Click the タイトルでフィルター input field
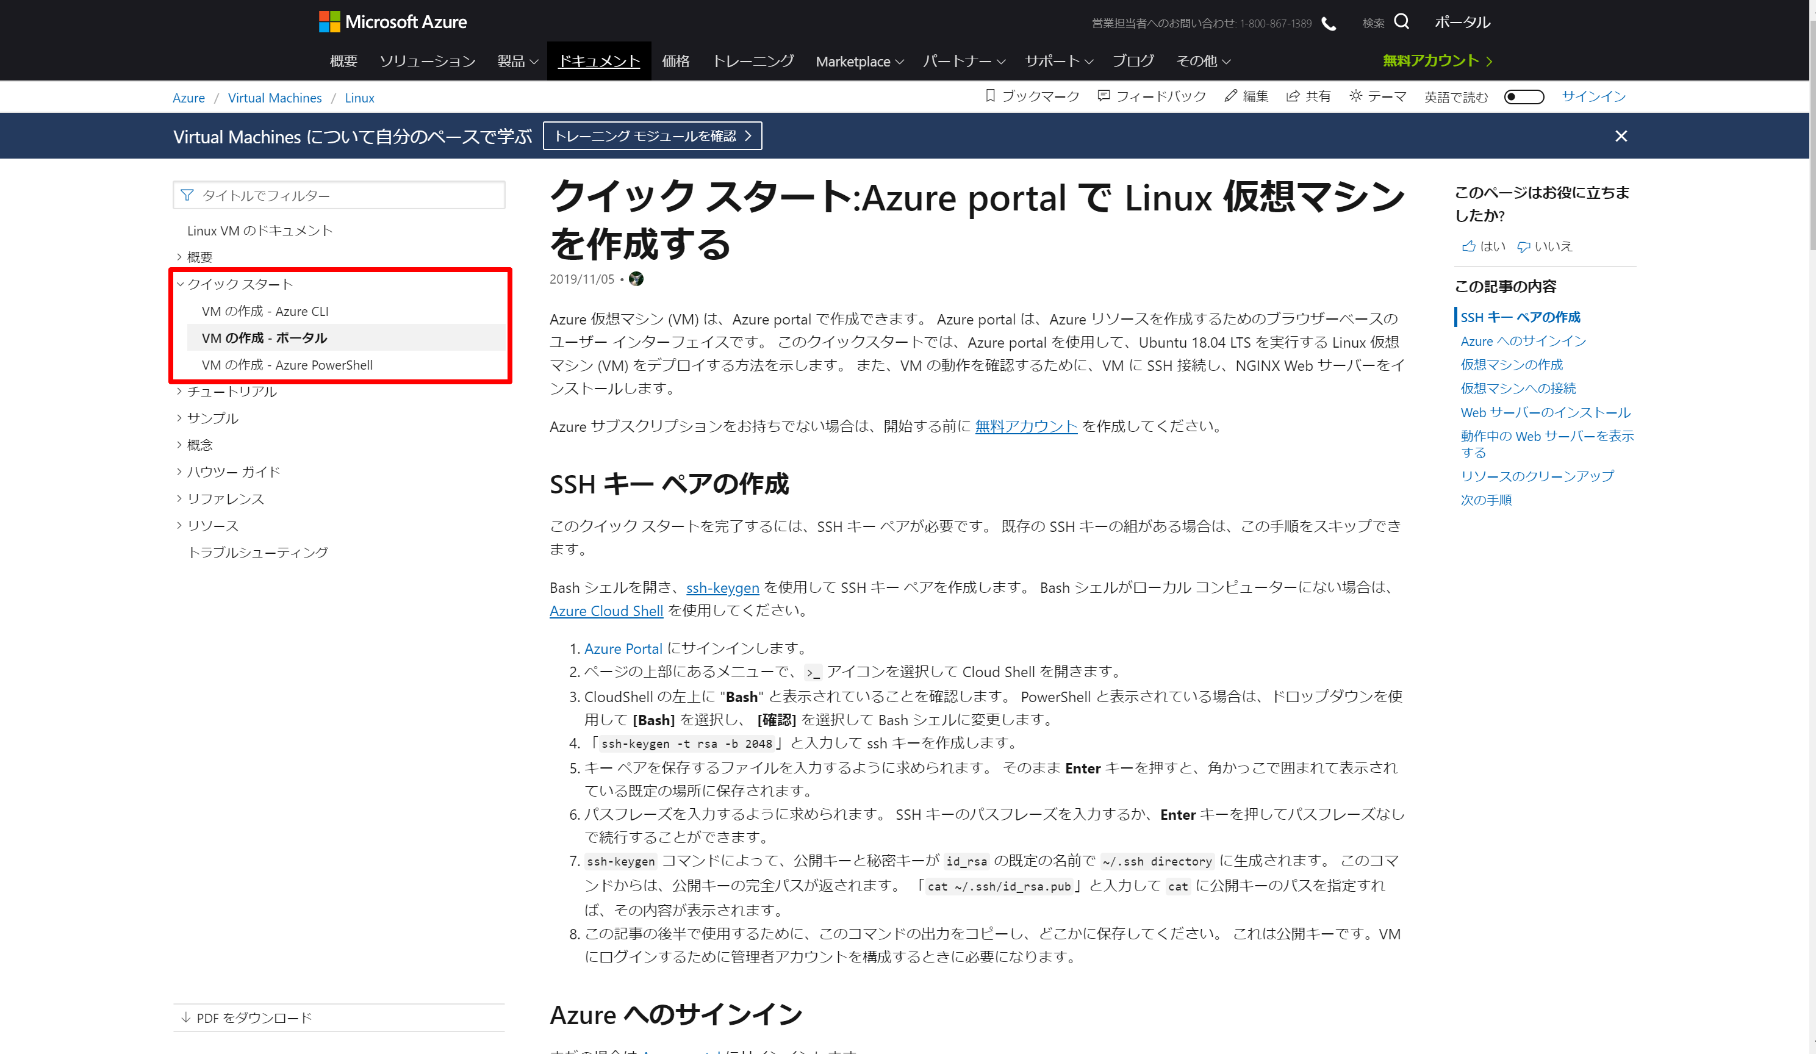The image size is (1816, 1054). pyautogui.click(x=346, y=195)
